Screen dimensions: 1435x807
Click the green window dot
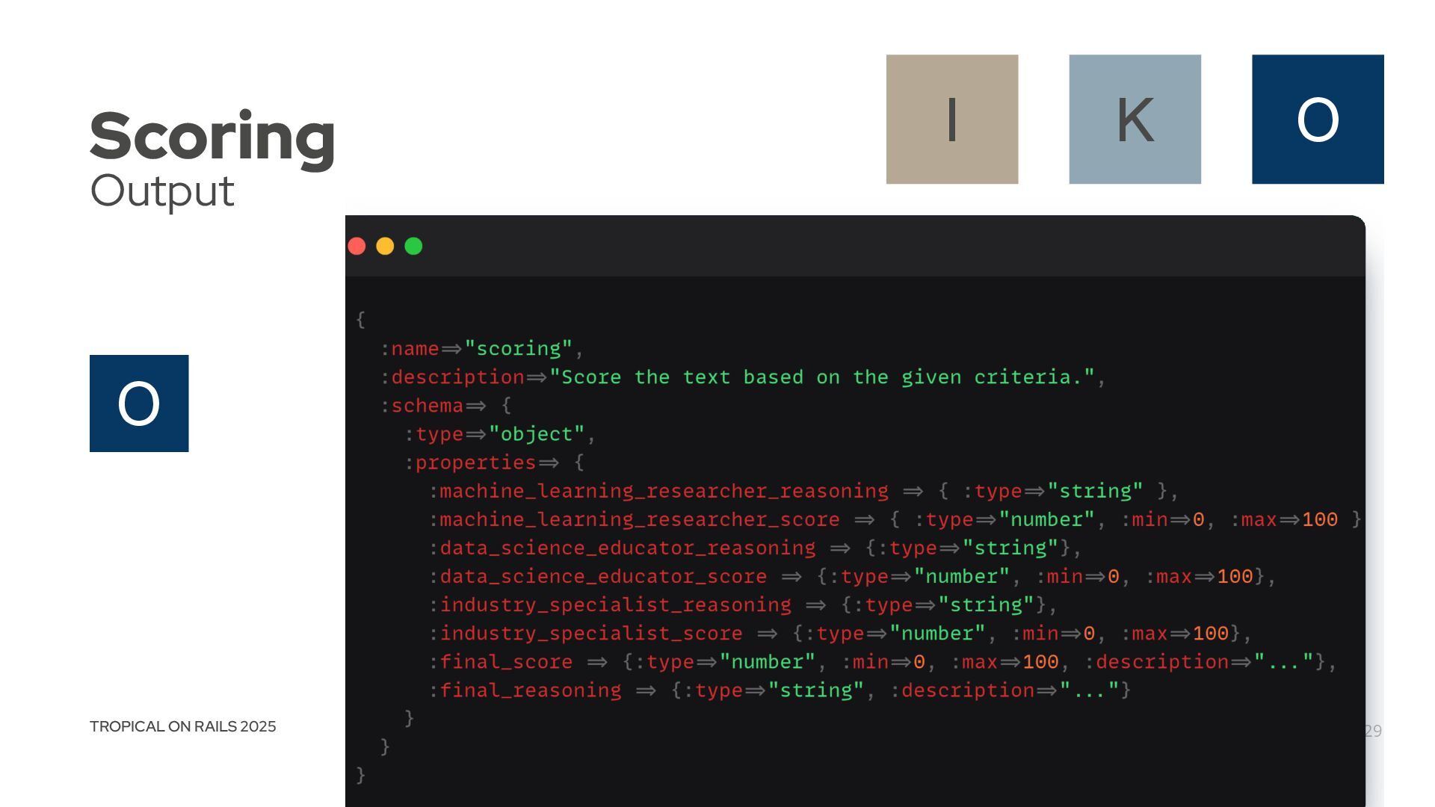click(x=413, y=246)
